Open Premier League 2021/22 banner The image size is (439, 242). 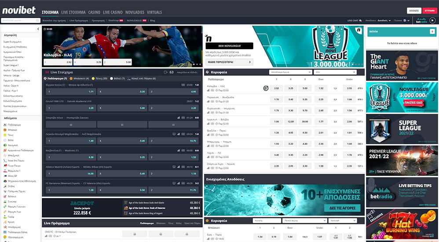[402, 161]
